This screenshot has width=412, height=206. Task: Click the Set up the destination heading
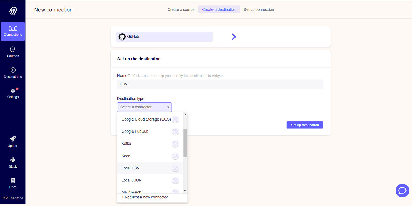pos(139,59)
